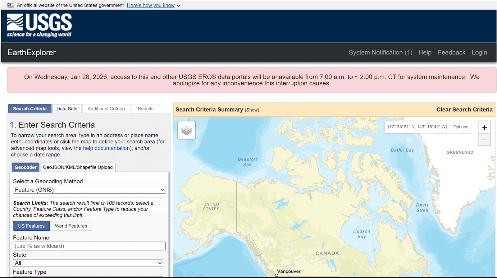The image size is (497, 278).
Task: Open the Geocoding Method dropdown
Action: pos(89,190)
